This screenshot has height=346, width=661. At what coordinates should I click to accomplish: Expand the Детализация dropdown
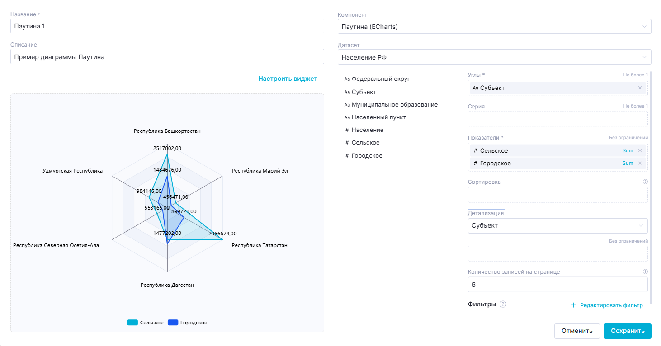pyautogui.click(x=557, y=226)
